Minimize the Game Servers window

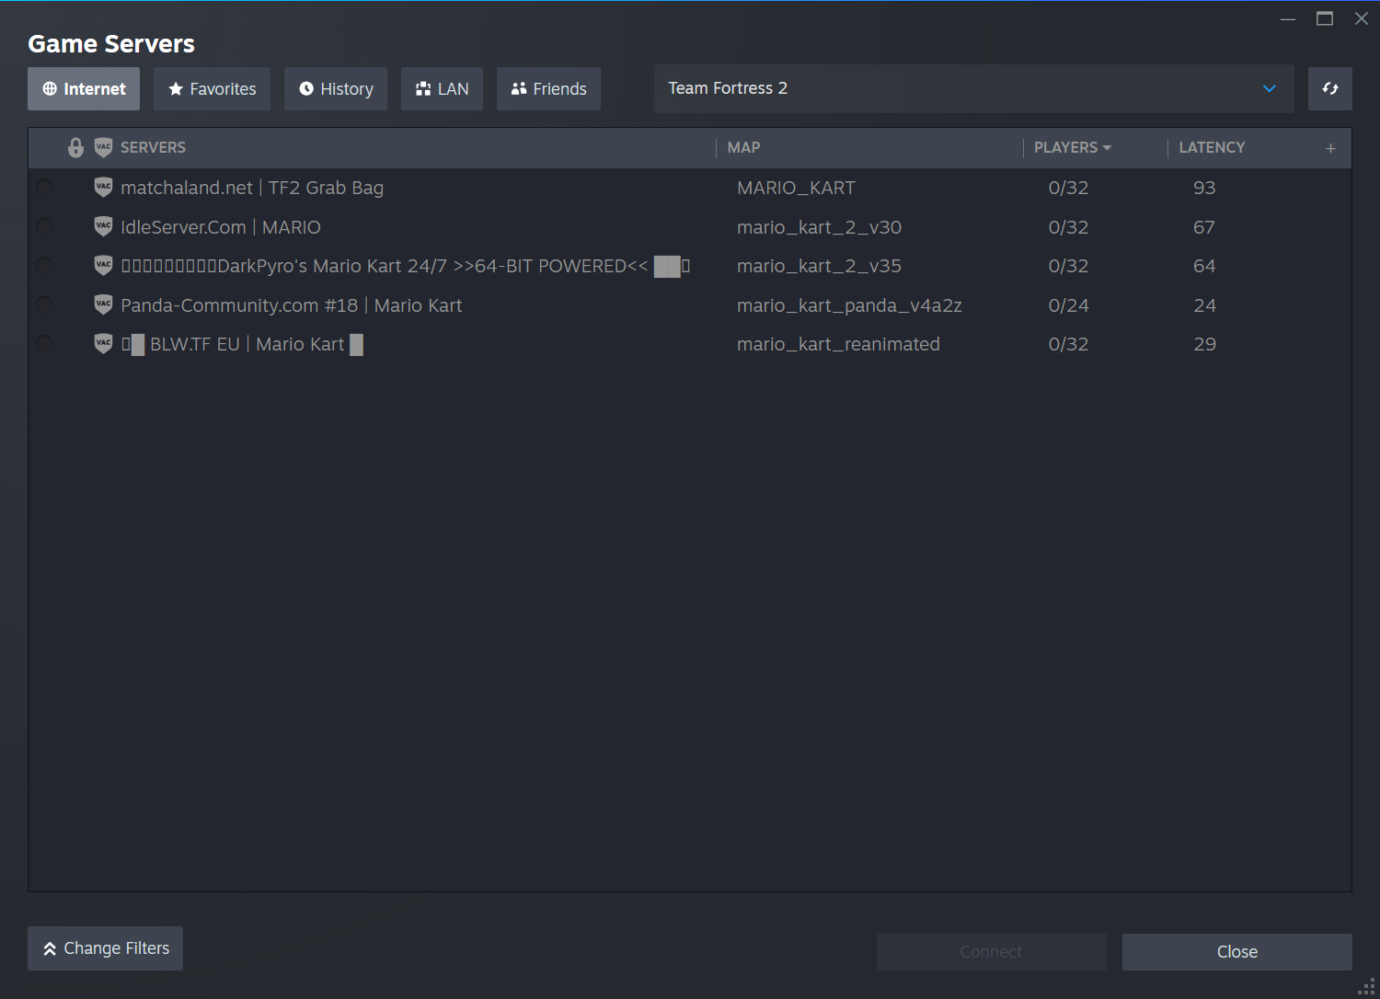pos(1288,18)
